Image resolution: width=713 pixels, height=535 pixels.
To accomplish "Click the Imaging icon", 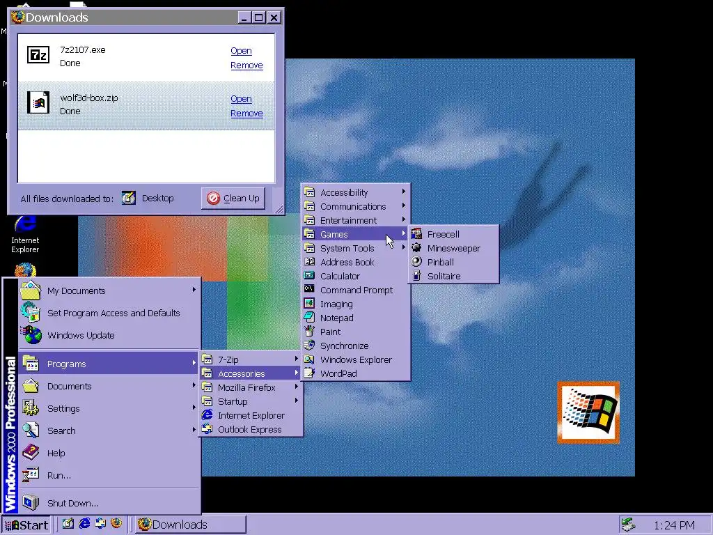I will point(309,304).
